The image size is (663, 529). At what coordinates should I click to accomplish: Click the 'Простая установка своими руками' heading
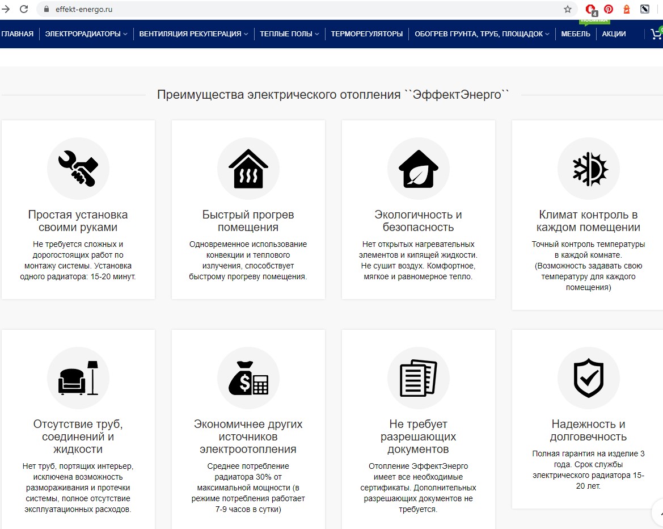tap(78, 221)
